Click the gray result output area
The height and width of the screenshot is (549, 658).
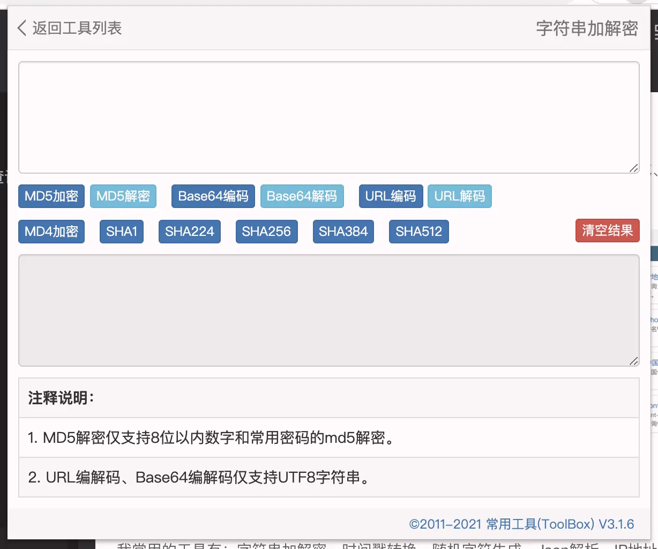(328, 310)
